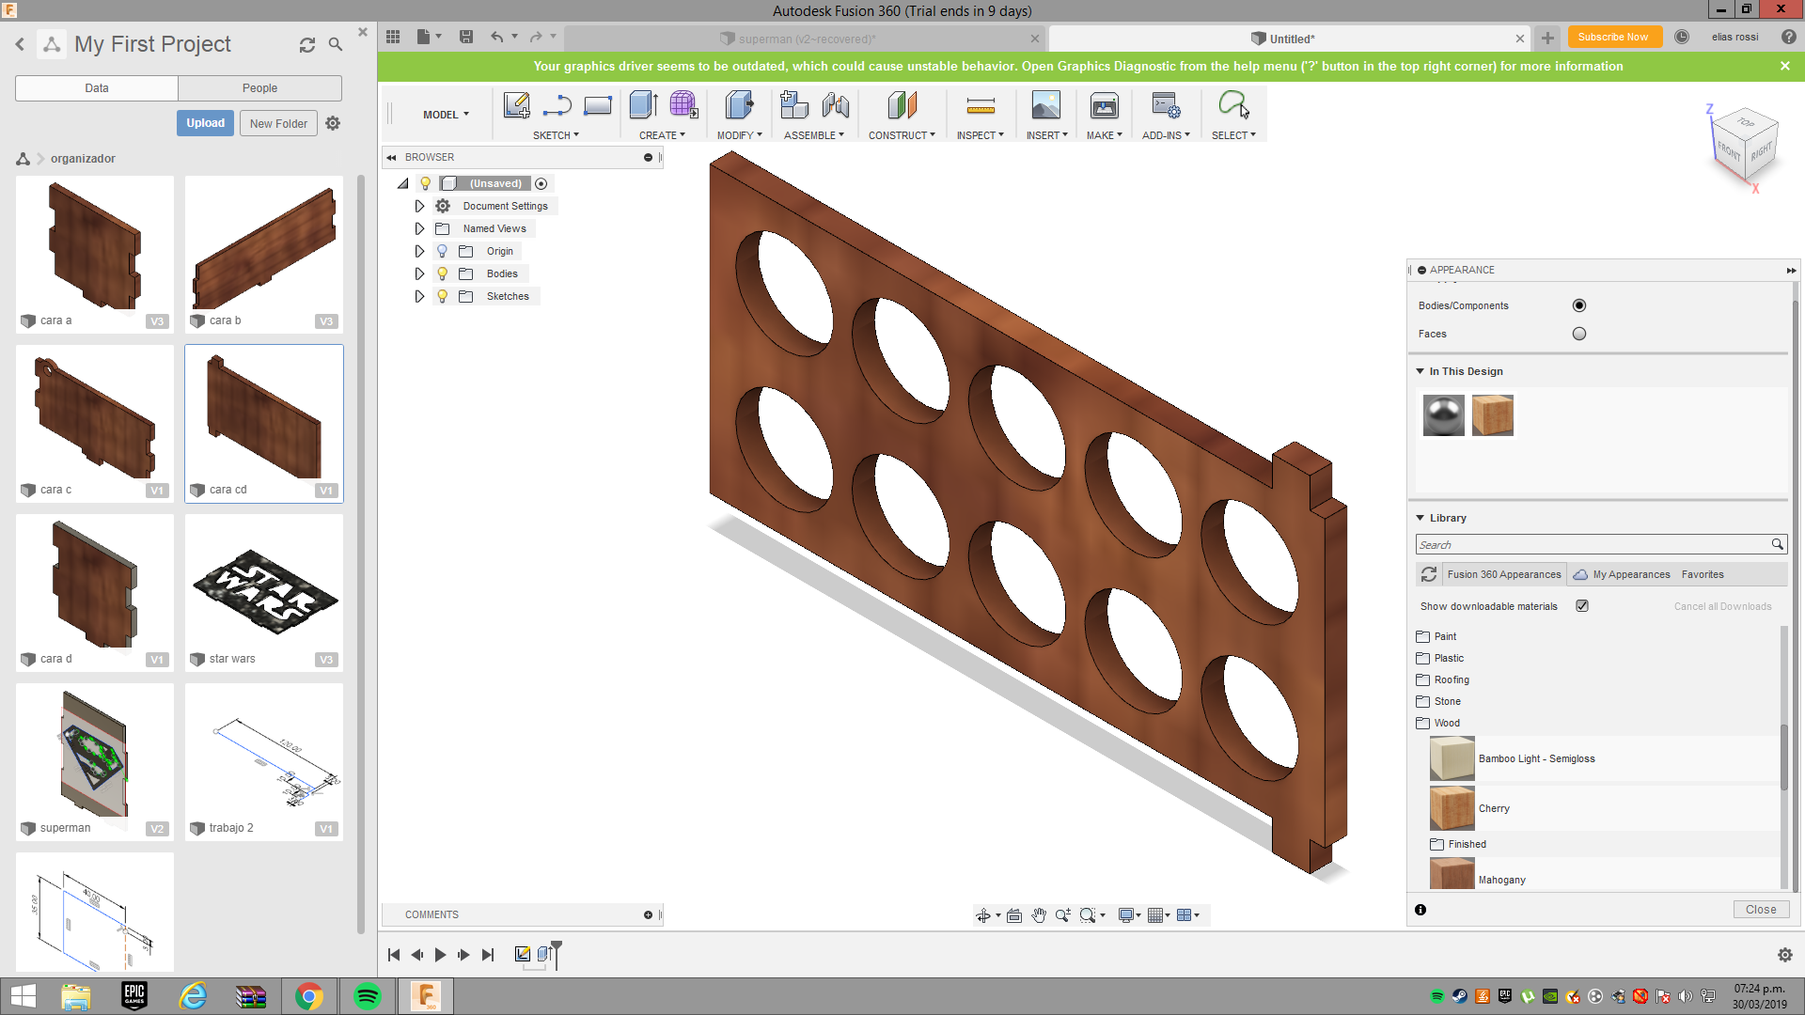
Task: Switch to People tab in panel
Action: click(x=260, y=86)
